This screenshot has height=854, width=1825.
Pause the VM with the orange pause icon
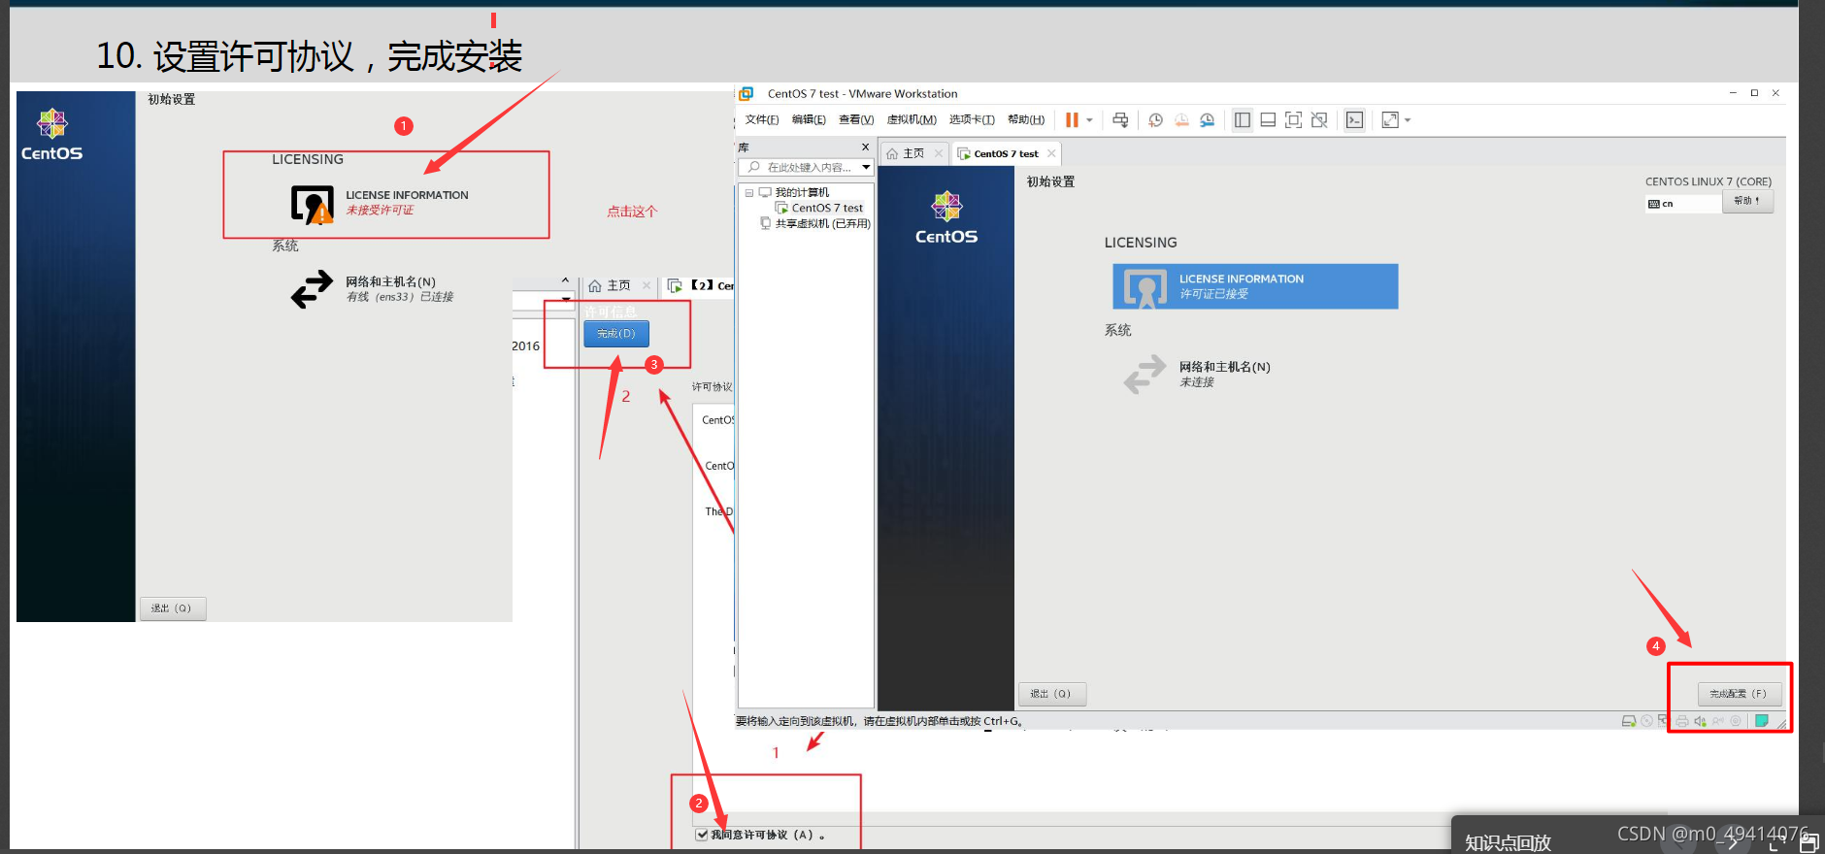[x=1072, y=120]
